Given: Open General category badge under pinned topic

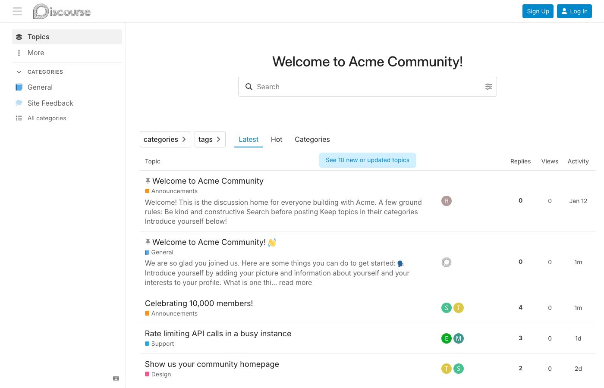Looking at the screenshot, I should (x=159, y=253).
